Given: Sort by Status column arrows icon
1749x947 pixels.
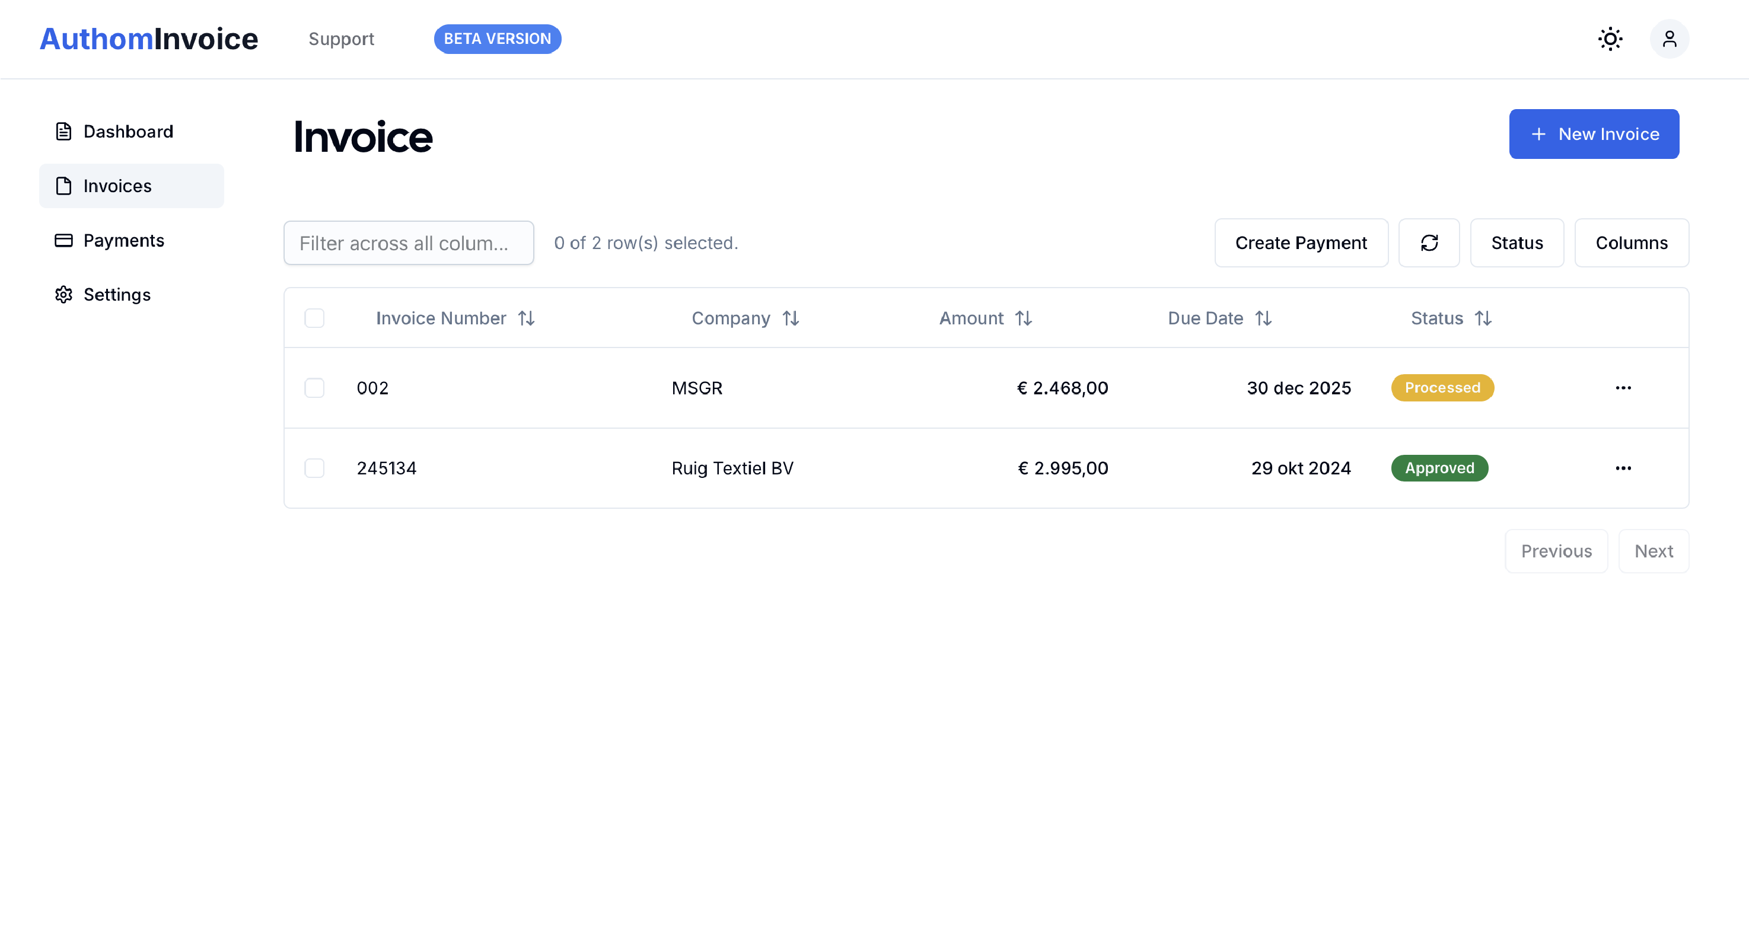Looking at the screenshot, I should pos(1483,318).
